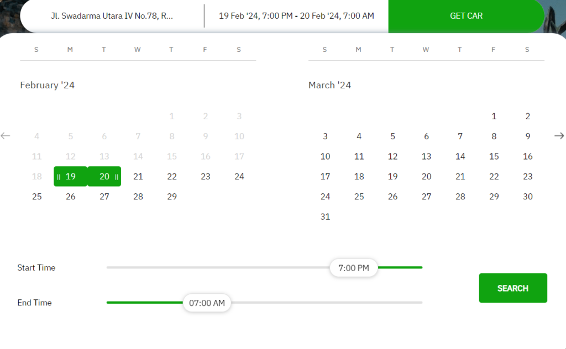The width and height of the screenshot is (566, 349).
Task: Click the GET CAR button
Action: [466, 16]
